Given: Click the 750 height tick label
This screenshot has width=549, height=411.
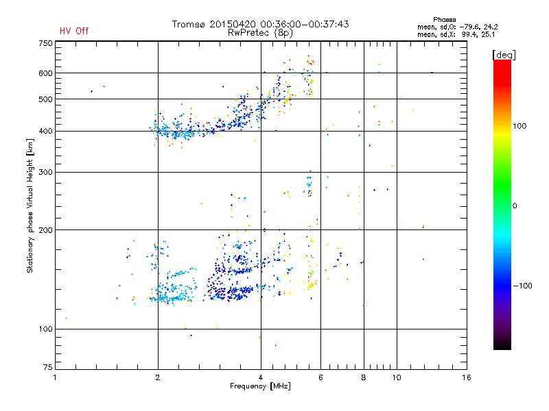Looking at the screenshot, I should pos(45,43).
